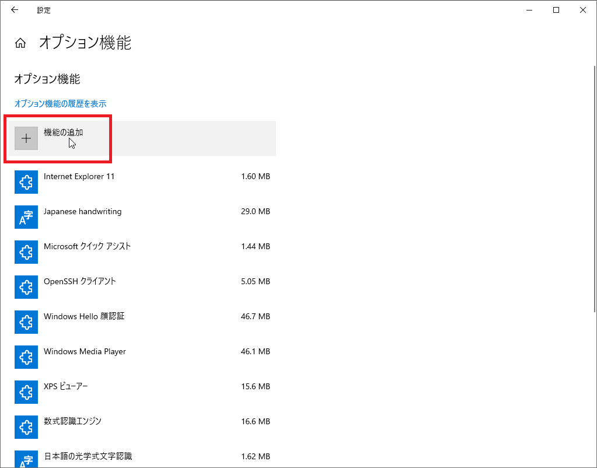Screen dimensions: 597x468
Task: Click the 数式認識エンジン feature icon
Action: pos(26,427)
